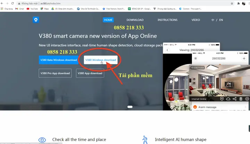The image size is (250, 144).
Task: Tap the share icon under camera preview
Action: point(234,99)
